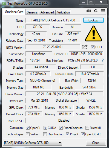Toggle the OpenCL checkbox
The image size is (109, 148).
coord(28,128)
